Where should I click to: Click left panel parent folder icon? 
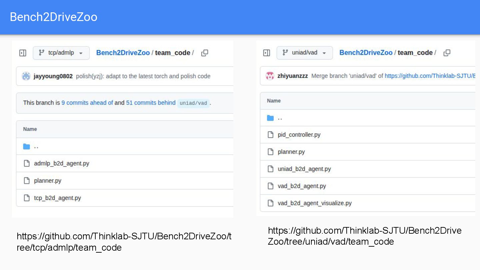27,146
